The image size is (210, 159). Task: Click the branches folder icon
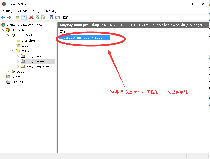[x=18, y=40]
